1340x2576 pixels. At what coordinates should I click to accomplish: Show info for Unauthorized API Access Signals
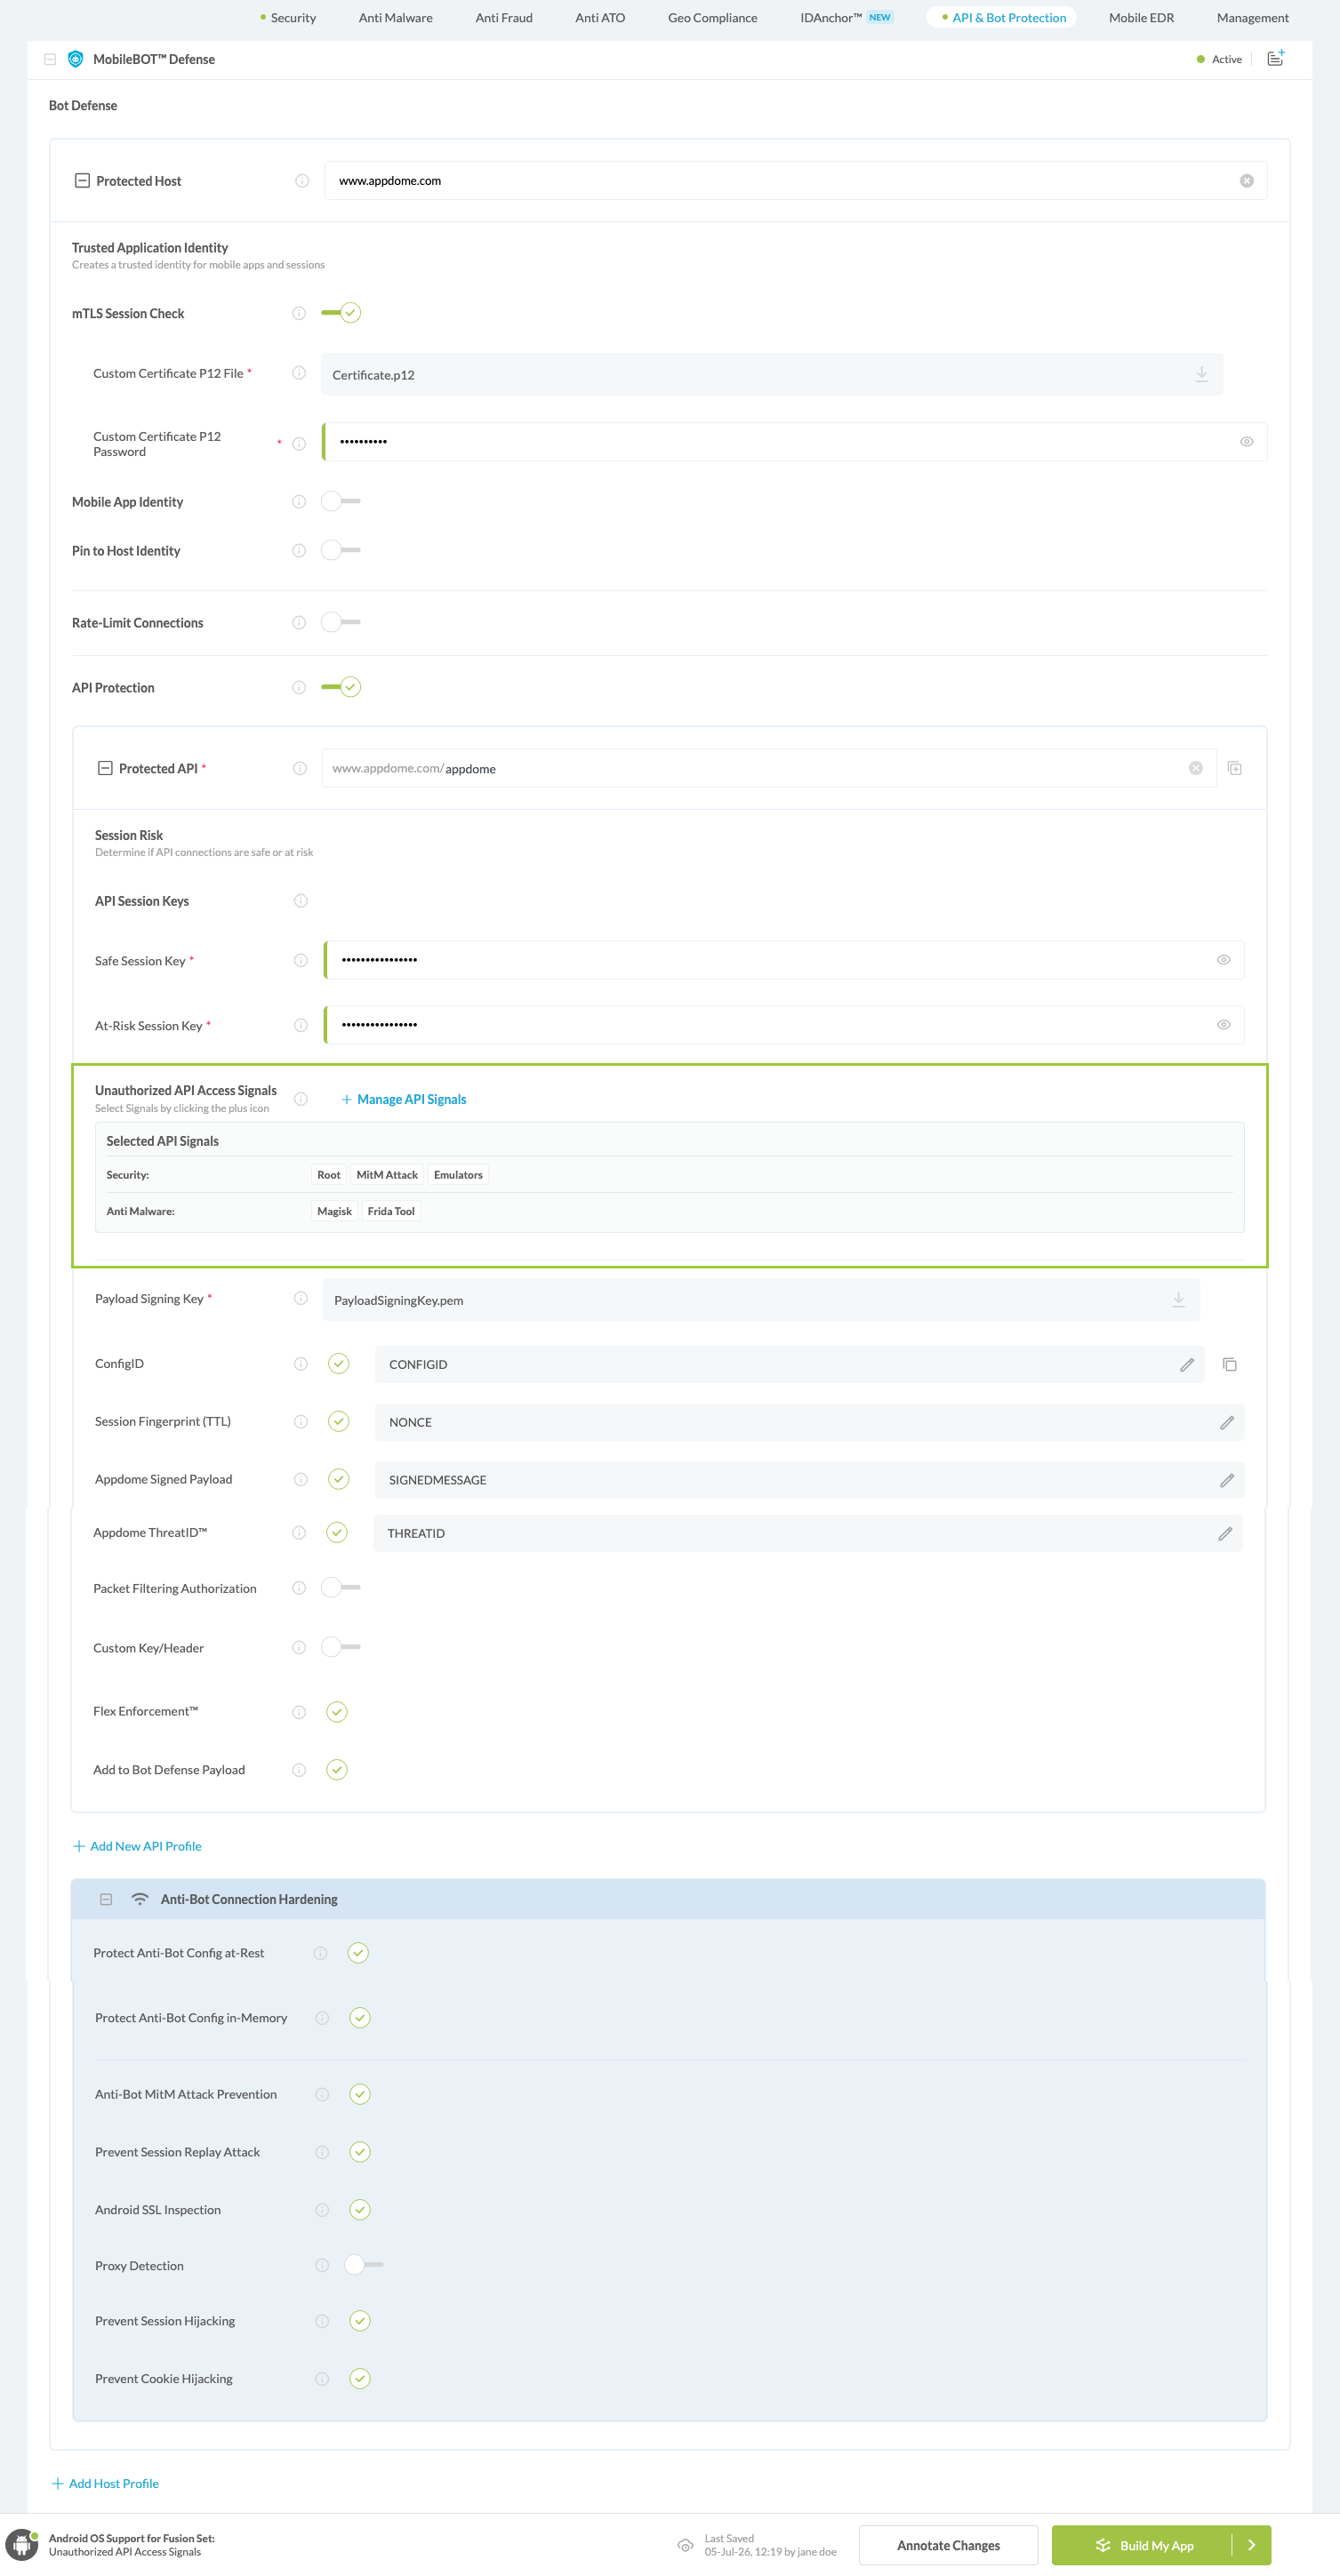(x=301, y=1099)
